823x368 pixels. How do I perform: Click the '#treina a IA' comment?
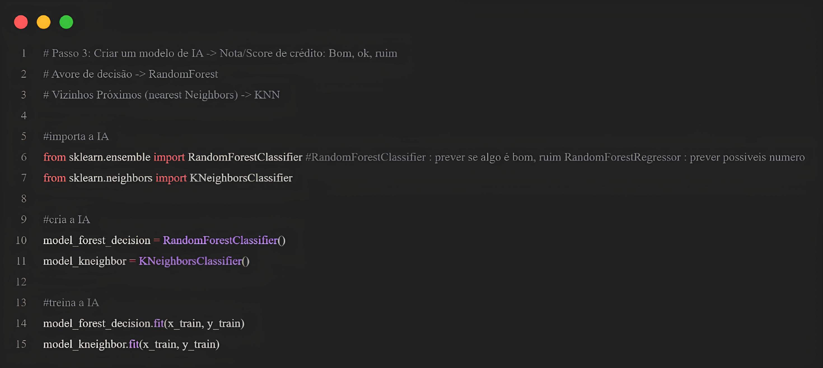pos(71,303)
